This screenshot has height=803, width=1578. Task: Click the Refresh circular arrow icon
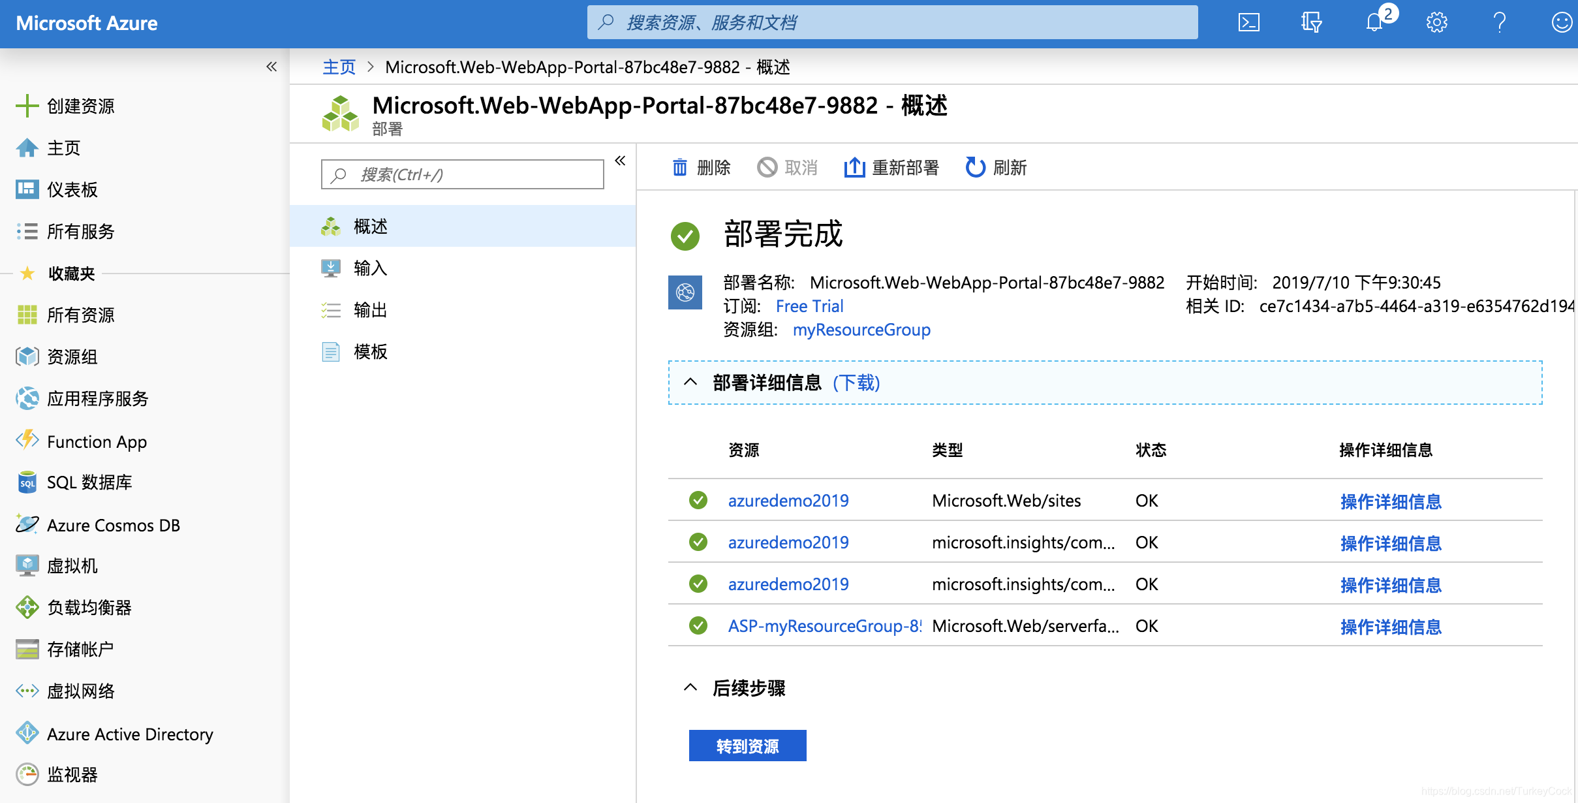[x=975, y=167]
